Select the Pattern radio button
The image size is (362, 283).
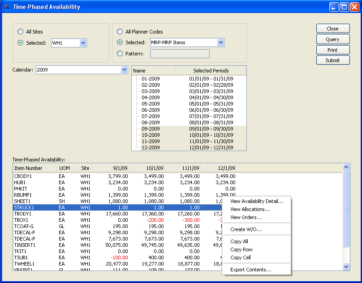pos(120,54)
